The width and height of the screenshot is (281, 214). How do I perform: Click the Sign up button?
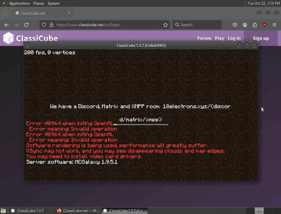261,38
